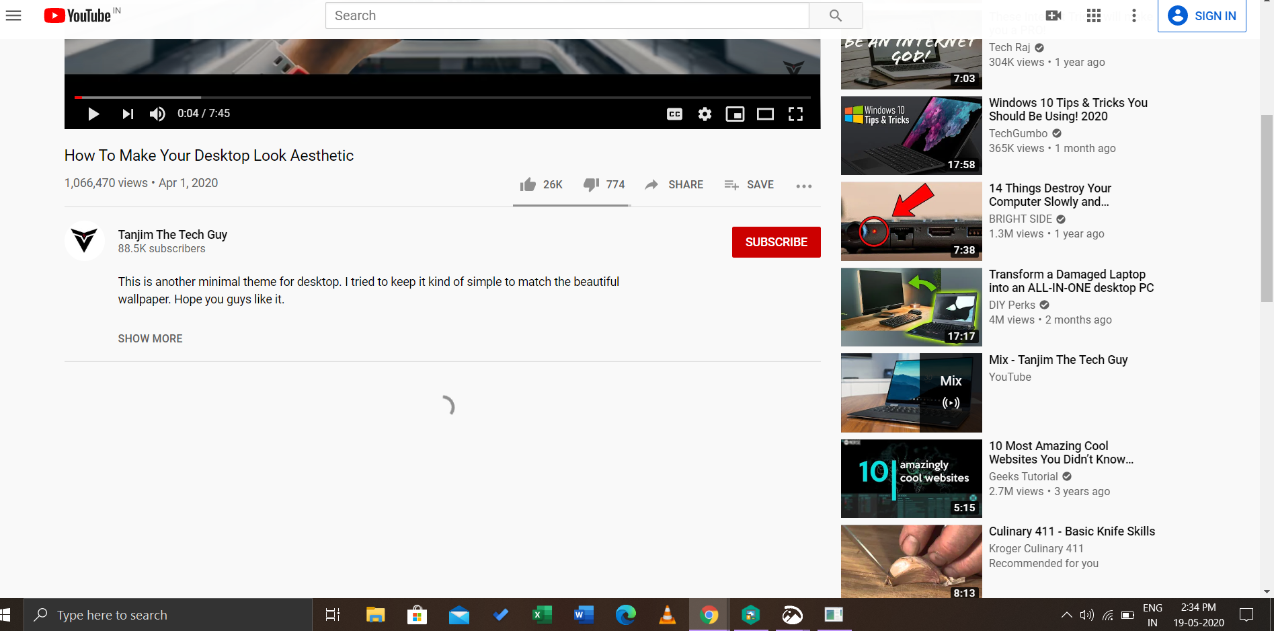The height and width of the screenshot is (631, 1274).
Task: Open the ENG IN language switcher
Action: tap(1152, 615)
